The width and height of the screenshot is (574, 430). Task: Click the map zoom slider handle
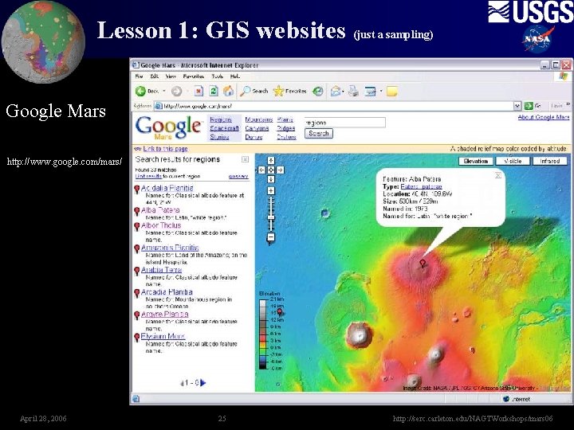pos(271,217)
